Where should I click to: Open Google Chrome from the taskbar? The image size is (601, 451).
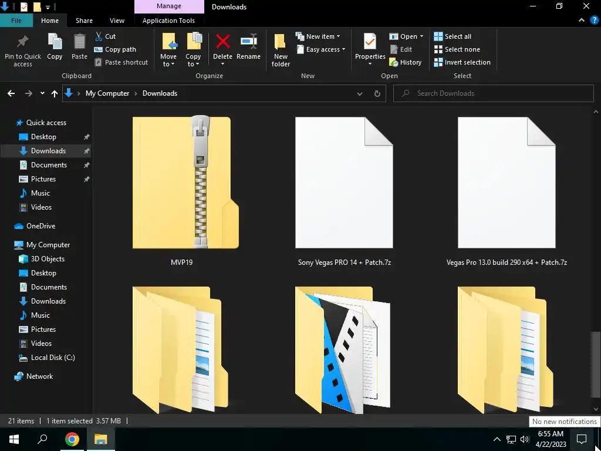(x=72, y=439)
